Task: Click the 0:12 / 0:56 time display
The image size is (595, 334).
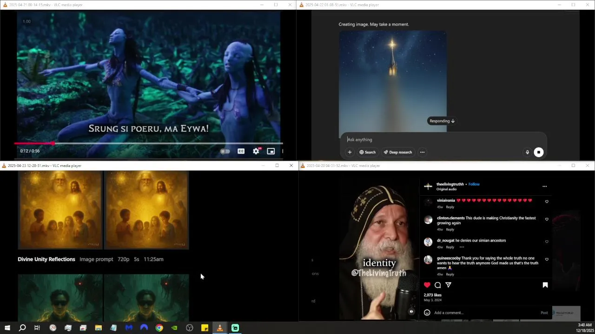Action: tap(30, 151)
